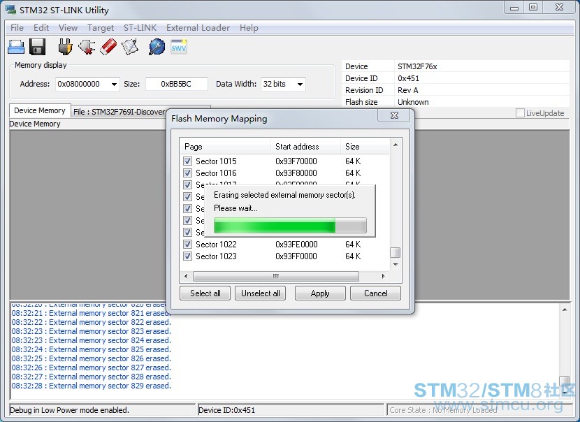Image resolution: width=580 pixels, height=422 pixels.
Task: Open file toolbar icon
Action: coord(16,47)
